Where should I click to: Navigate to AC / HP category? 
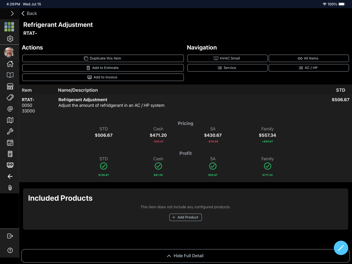coord(309,68)
